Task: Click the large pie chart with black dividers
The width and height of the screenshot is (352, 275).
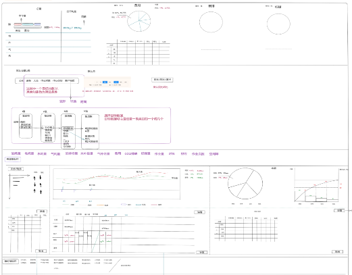Action: pyautogui.click(x=245, y=183)
